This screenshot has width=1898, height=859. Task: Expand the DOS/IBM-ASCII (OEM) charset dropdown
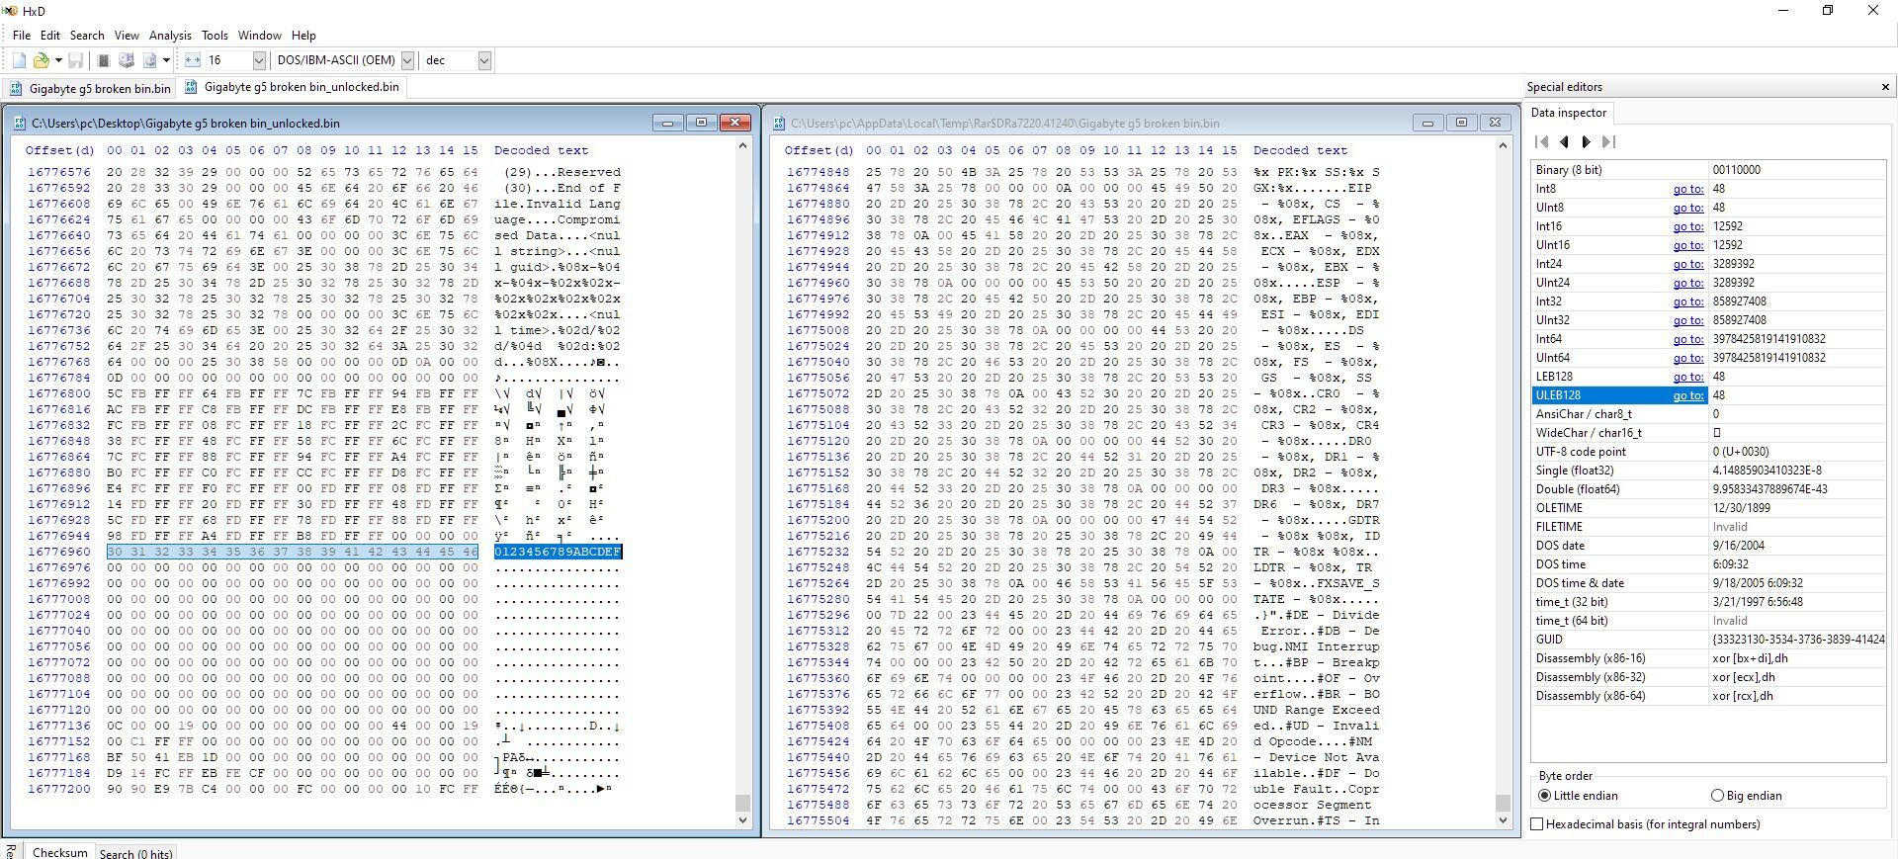(x=406, y=60)
